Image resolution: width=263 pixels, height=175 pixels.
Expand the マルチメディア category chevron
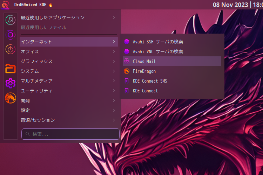tap(114, 81)
